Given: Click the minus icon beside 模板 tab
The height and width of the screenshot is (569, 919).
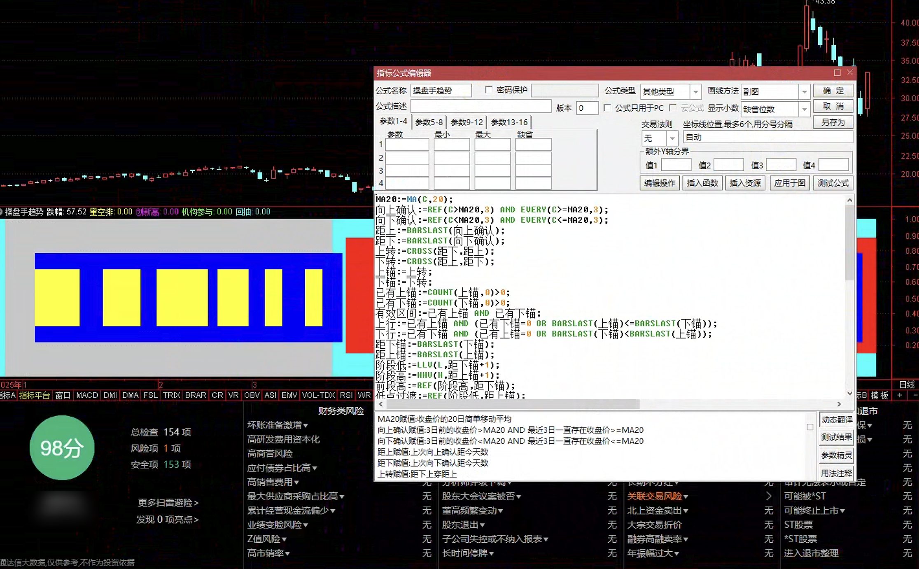Looking at the screenshot, I should (x=915, y=395).
